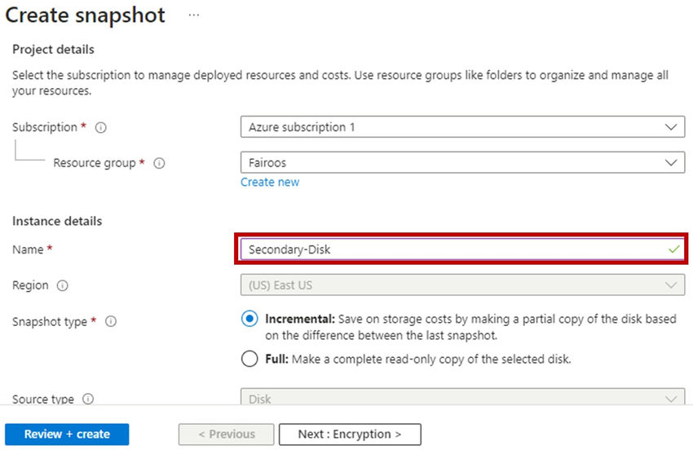Click the Resource group info icon
Screen dimensions: 693x450
pyautogui.click(x=160, y=163)
